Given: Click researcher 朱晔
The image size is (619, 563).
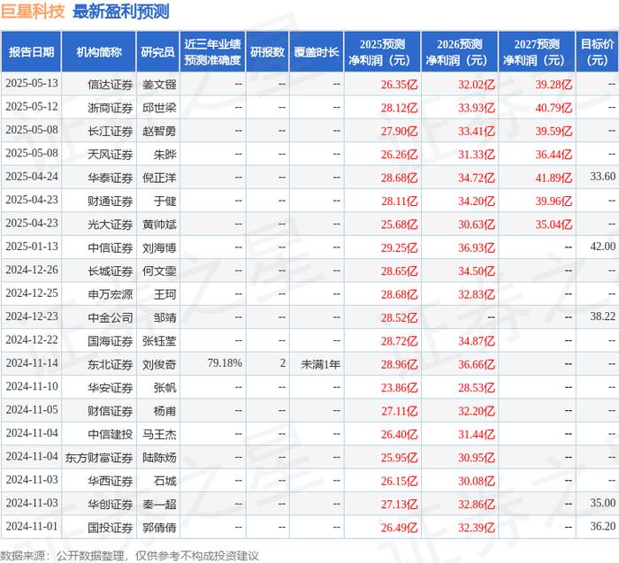Looking at the screenshot, I should point(165,155).
